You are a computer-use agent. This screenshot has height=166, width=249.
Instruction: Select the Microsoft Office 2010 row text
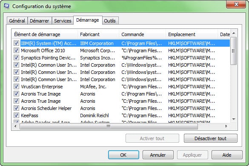point(43,51)
